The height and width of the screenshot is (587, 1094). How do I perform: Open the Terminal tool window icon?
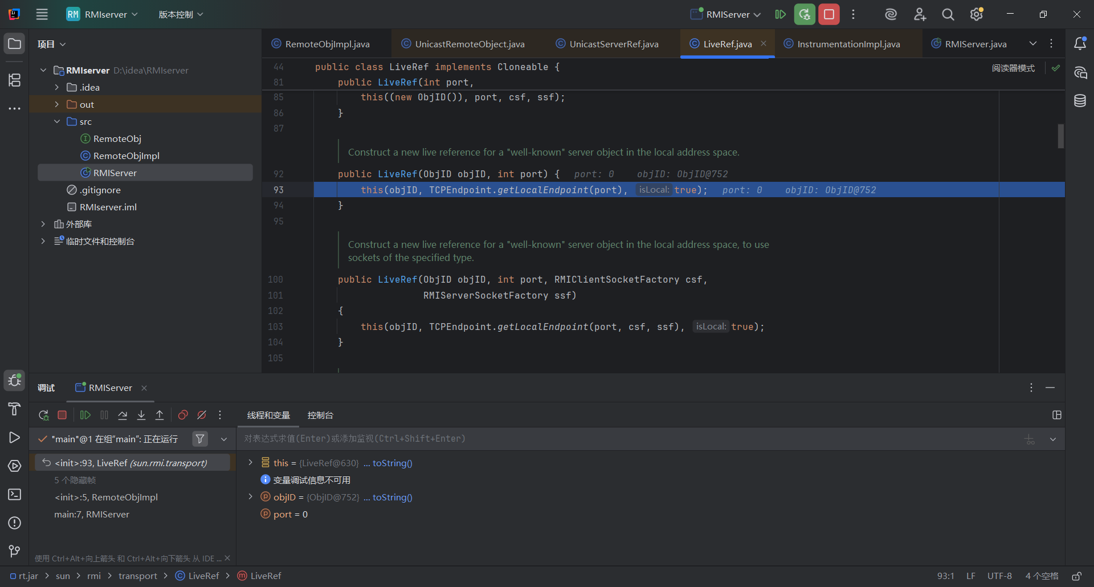tap(14, 495)
